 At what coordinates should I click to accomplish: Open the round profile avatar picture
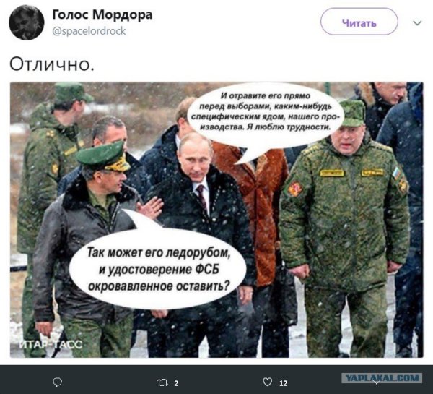(x=27, y=22)
